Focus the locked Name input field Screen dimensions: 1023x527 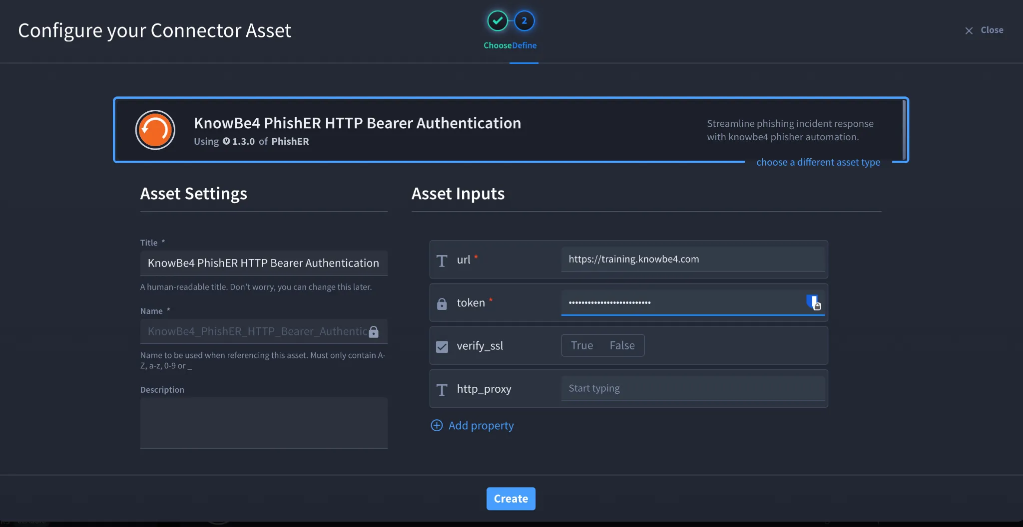click(x=264, y=331)
